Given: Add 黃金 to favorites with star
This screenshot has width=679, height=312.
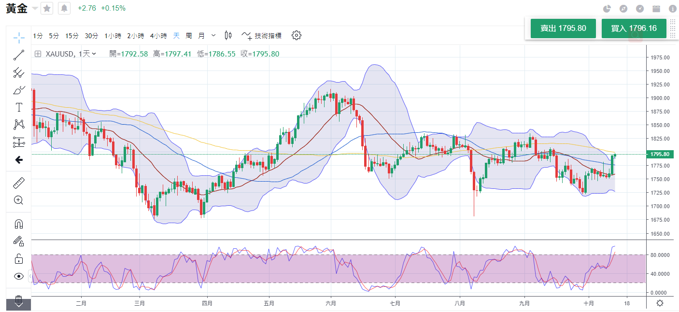Looking at the screenshot, I should coord(47,8).
